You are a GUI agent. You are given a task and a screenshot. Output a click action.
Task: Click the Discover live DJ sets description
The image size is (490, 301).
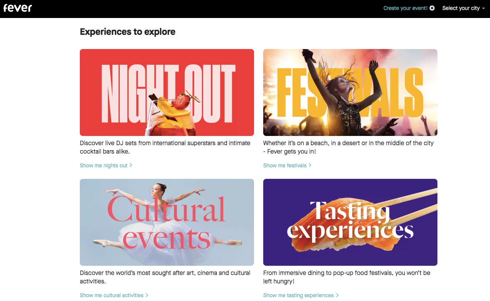coord(165,147)
